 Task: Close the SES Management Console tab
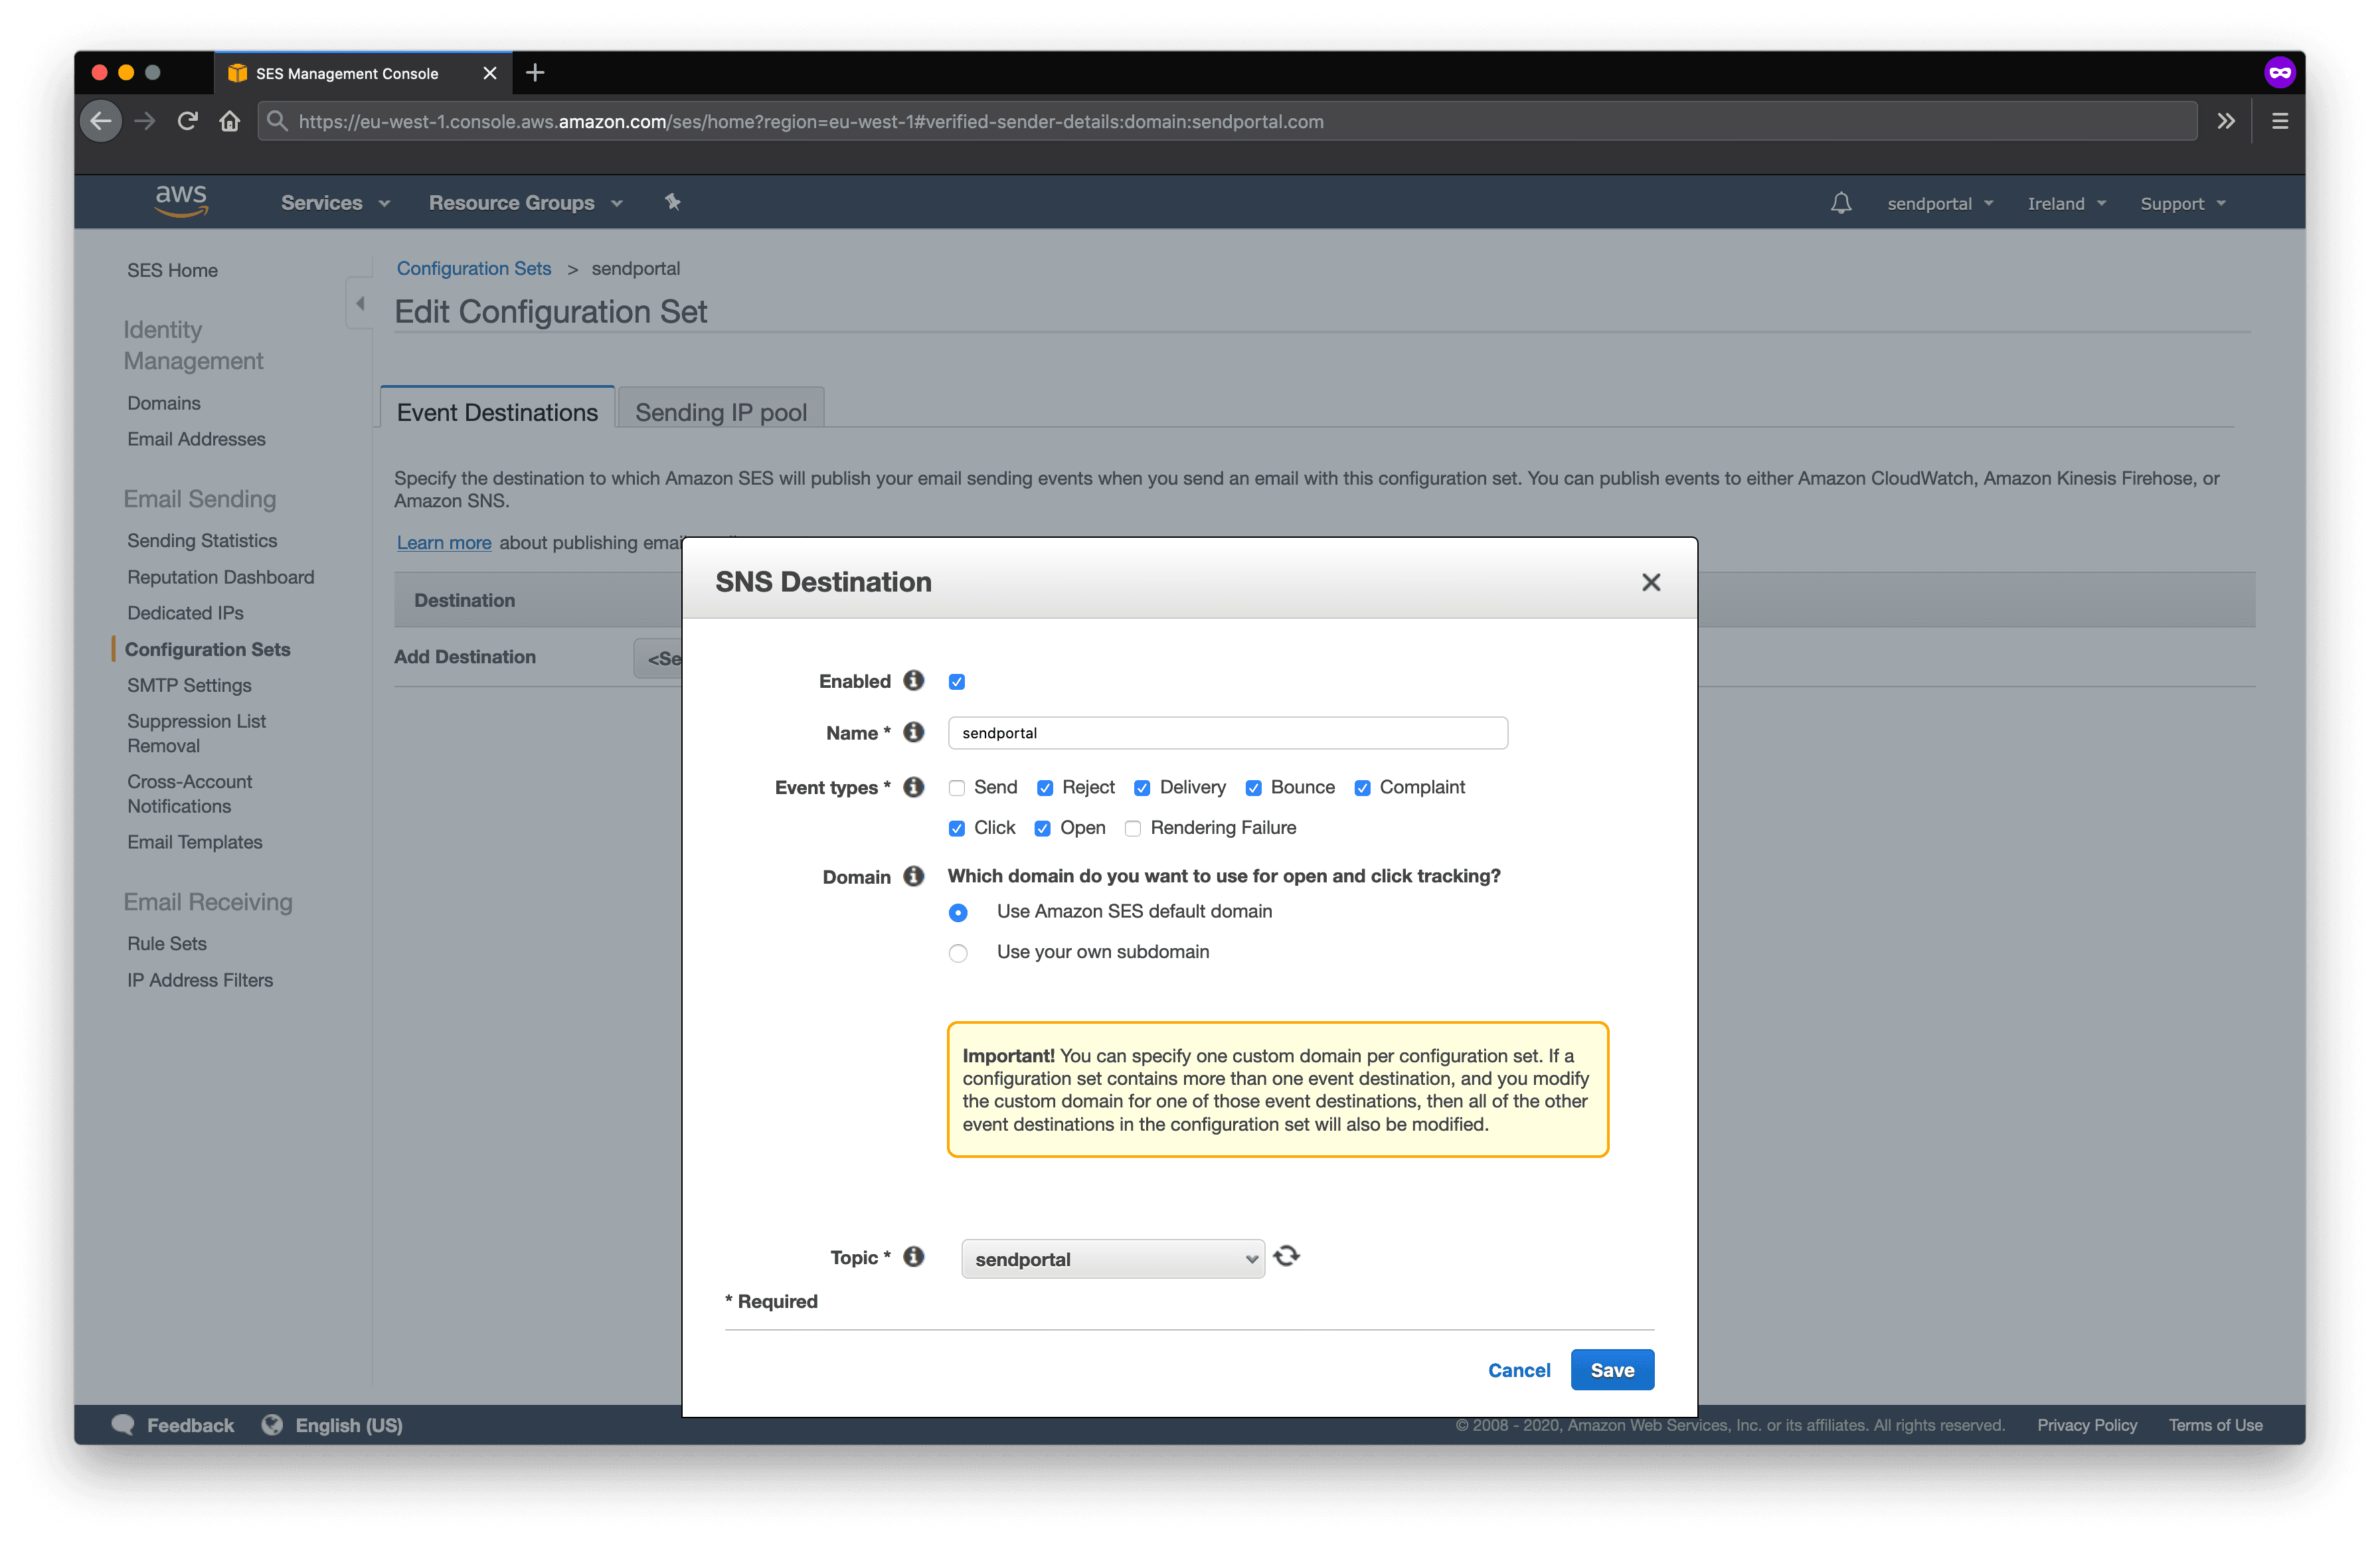point(490,73)
